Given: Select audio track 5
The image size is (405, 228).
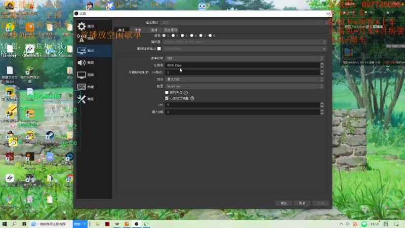Looking at the screenshot, I should [200, 35].
